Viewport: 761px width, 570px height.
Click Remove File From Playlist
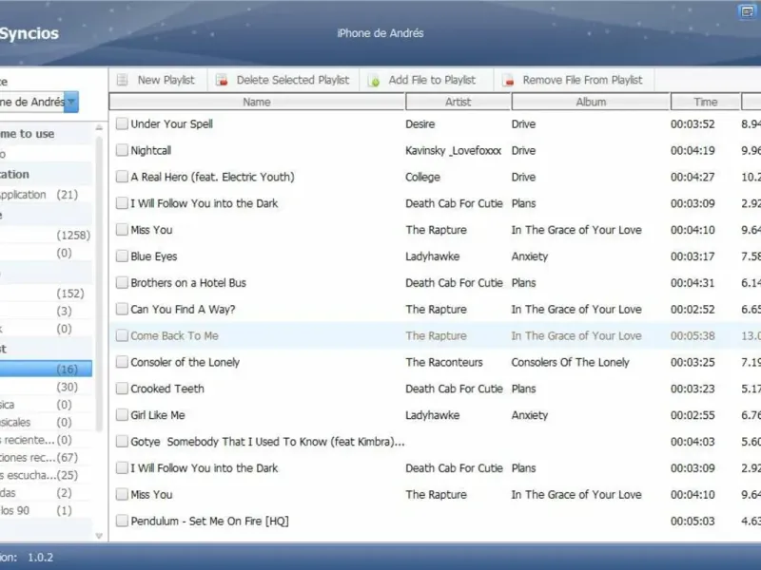tap(574, 80)
